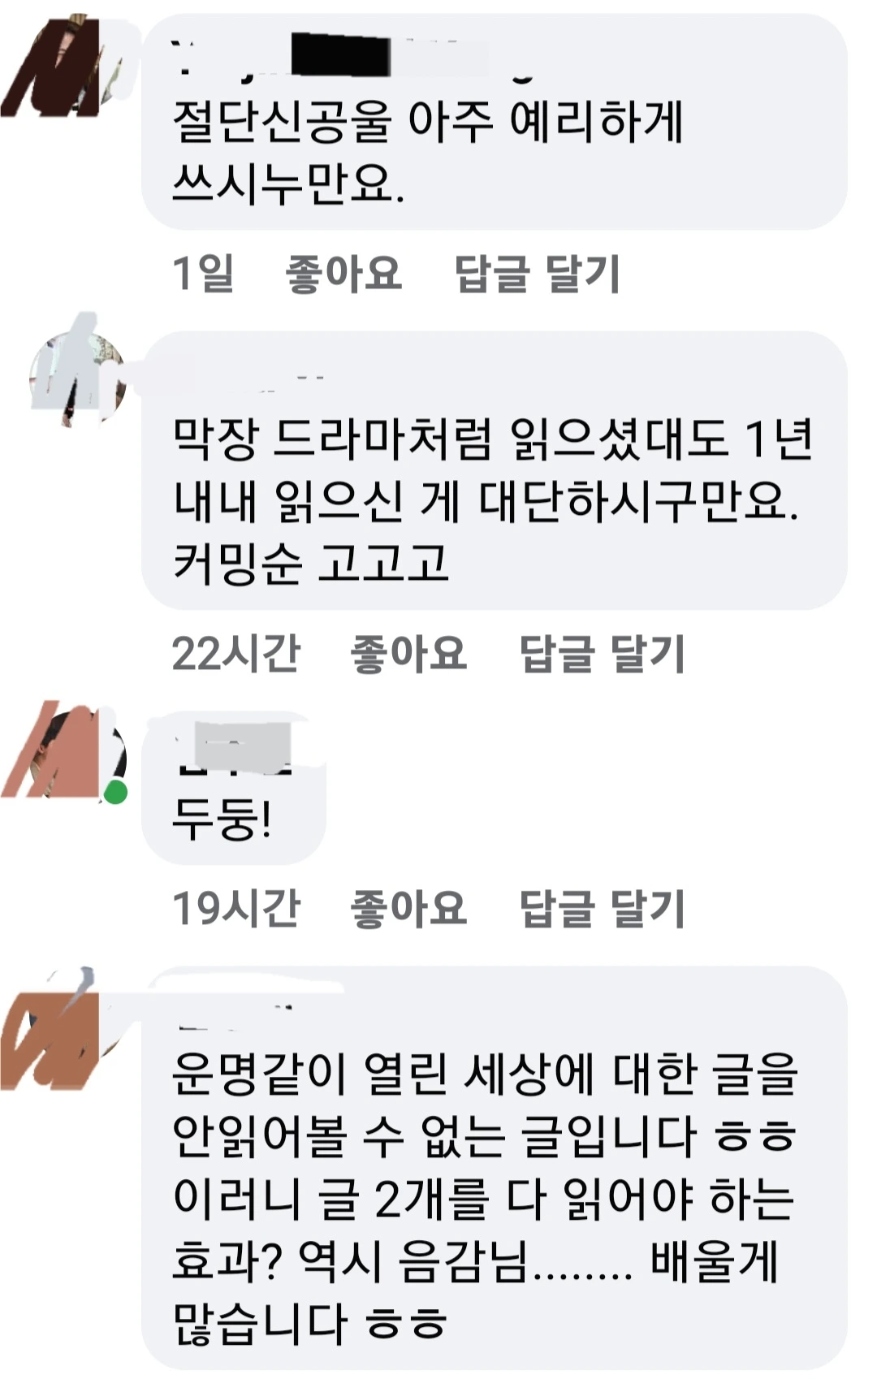877x1379 pixels.
Task: Like the 막장 드라마 comment
Action: pos(408,654)
